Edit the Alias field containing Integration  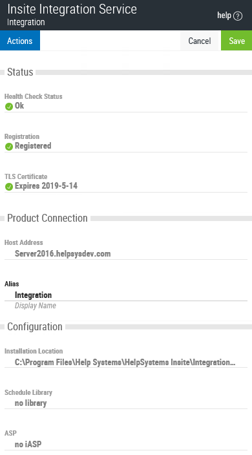[126, 295]
